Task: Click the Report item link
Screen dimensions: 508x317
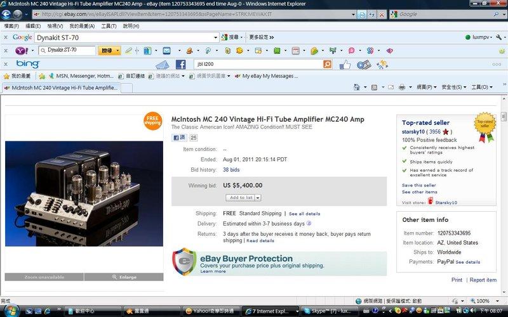Action: tap(483, 280)
